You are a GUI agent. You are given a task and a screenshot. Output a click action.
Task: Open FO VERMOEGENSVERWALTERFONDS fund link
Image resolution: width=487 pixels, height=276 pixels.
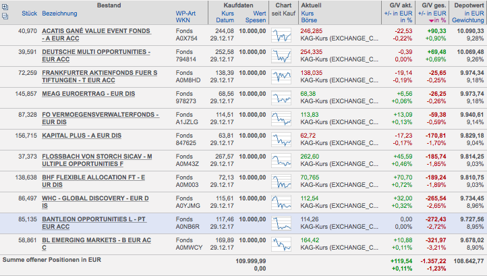pyautogui.click(x=101, y=118)
